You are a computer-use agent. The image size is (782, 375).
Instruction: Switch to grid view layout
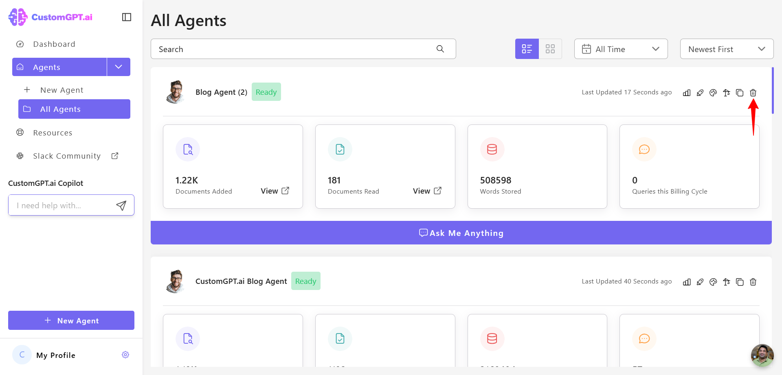tap(550, 49)
